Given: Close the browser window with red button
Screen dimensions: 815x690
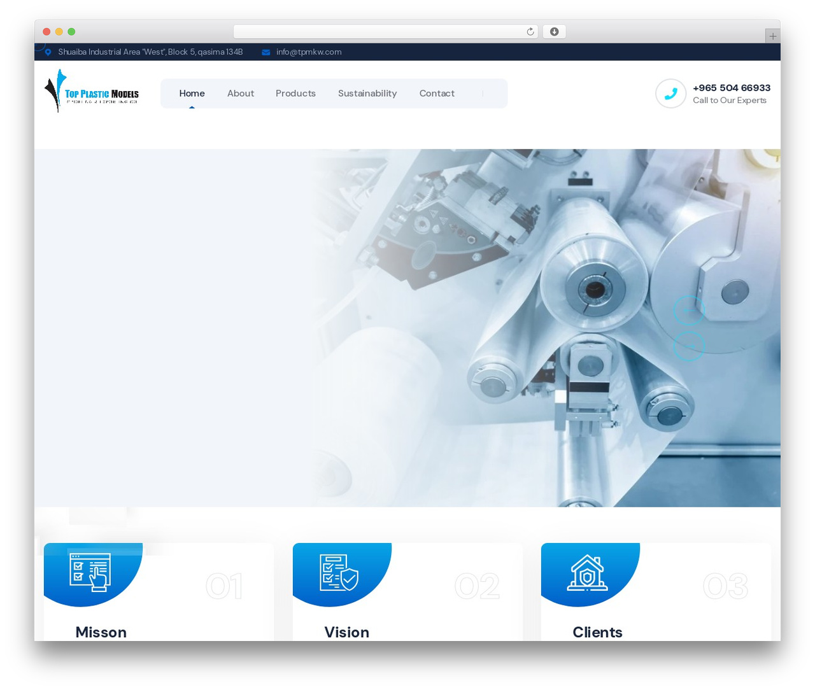Looking at the screenshot, I should (x=46, y=32).
